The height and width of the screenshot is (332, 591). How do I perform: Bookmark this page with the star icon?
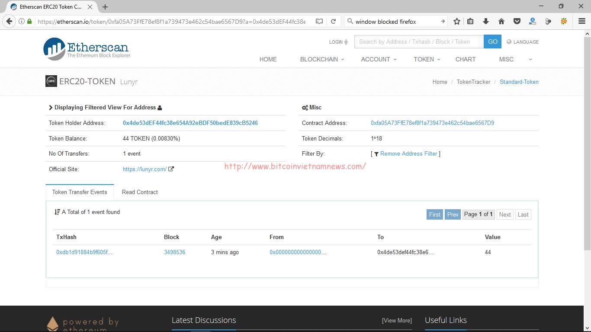pos(457,21)
